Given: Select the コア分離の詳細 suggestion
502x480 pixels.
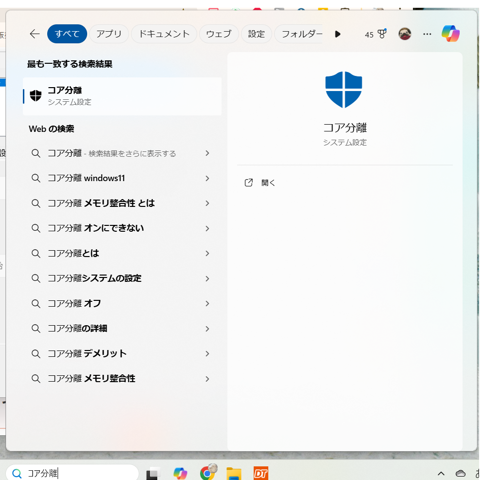Looking at the screenshot, I should click(122, 329).
